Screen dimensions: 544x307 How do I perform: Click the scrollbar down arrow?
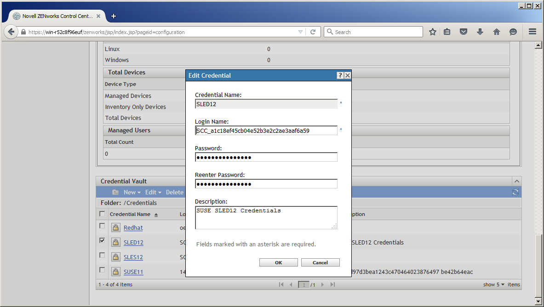[538, 301]
